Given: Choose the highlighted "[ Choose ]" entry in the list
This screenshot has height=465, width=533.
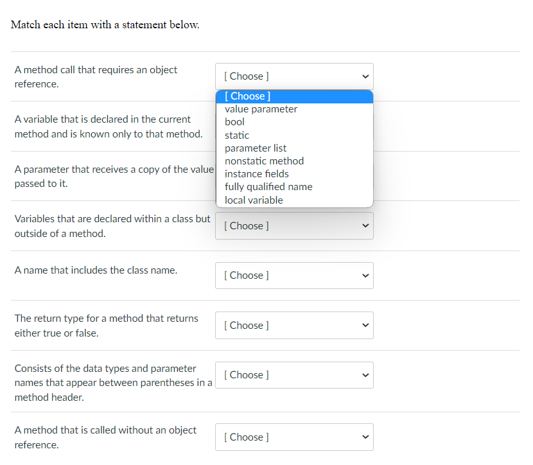Looking at the screenshot, I should coord(246,96).
